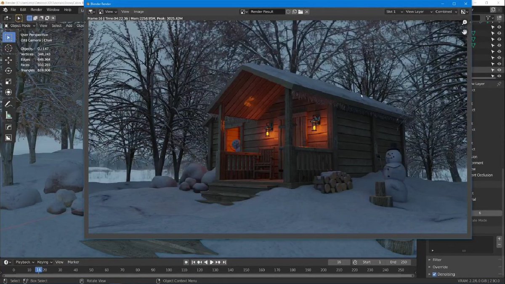Open the View Layer dropdown in render window

tap(418, 12)
